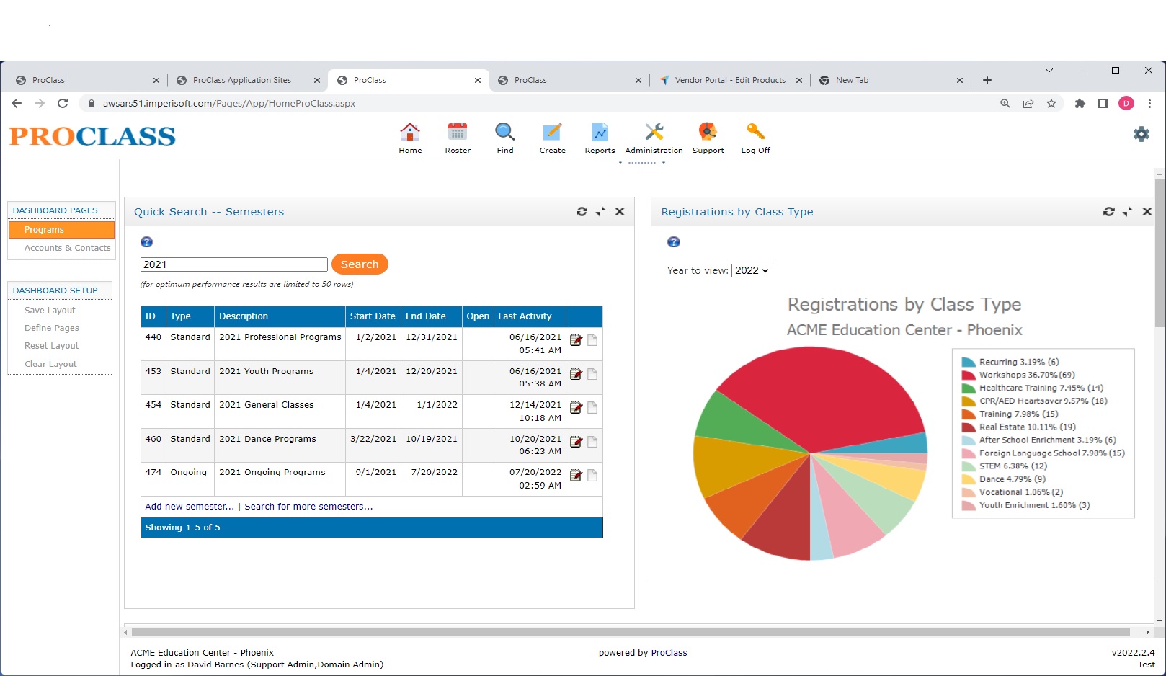Click the help icon in Registrations panel
1166x676 pixels.
(x=673, y=241)
